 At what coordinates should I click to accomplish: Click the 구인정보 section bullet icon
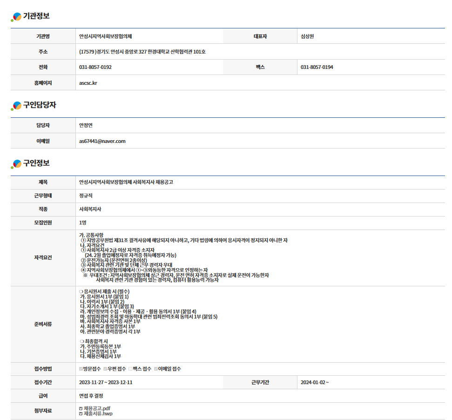pyautogui.click(x=16, y=164)
